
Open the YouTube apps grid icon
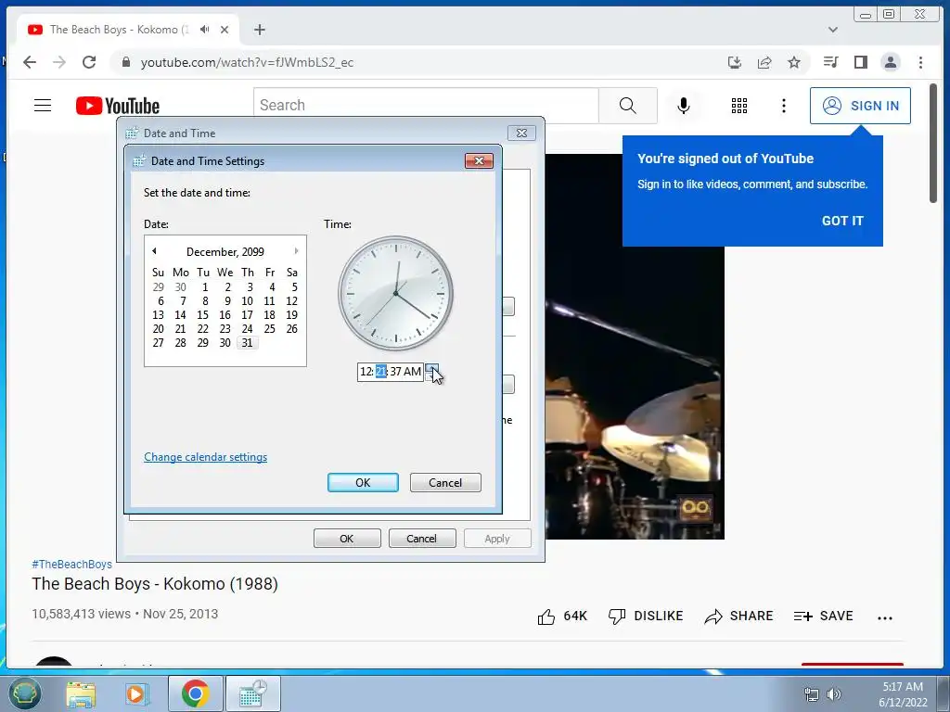[739, 106]
